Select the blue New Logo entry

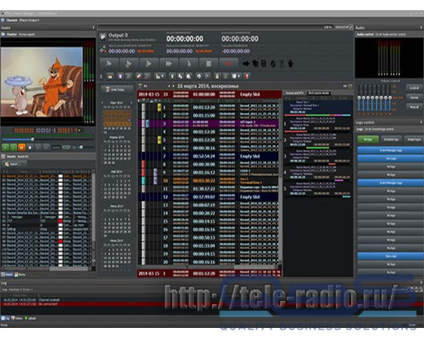391,256
